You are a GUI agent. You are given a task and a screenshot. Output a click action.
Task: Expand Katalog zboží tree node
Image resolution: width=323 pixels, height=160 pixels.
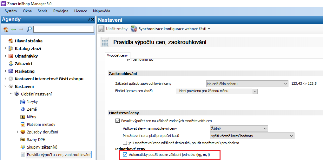click(5, 48)
